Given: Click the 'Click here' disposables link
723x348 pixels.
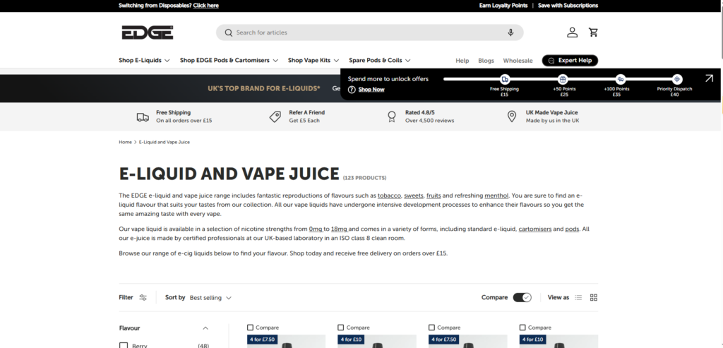Looking at the screenshot, I should (205, 6).
